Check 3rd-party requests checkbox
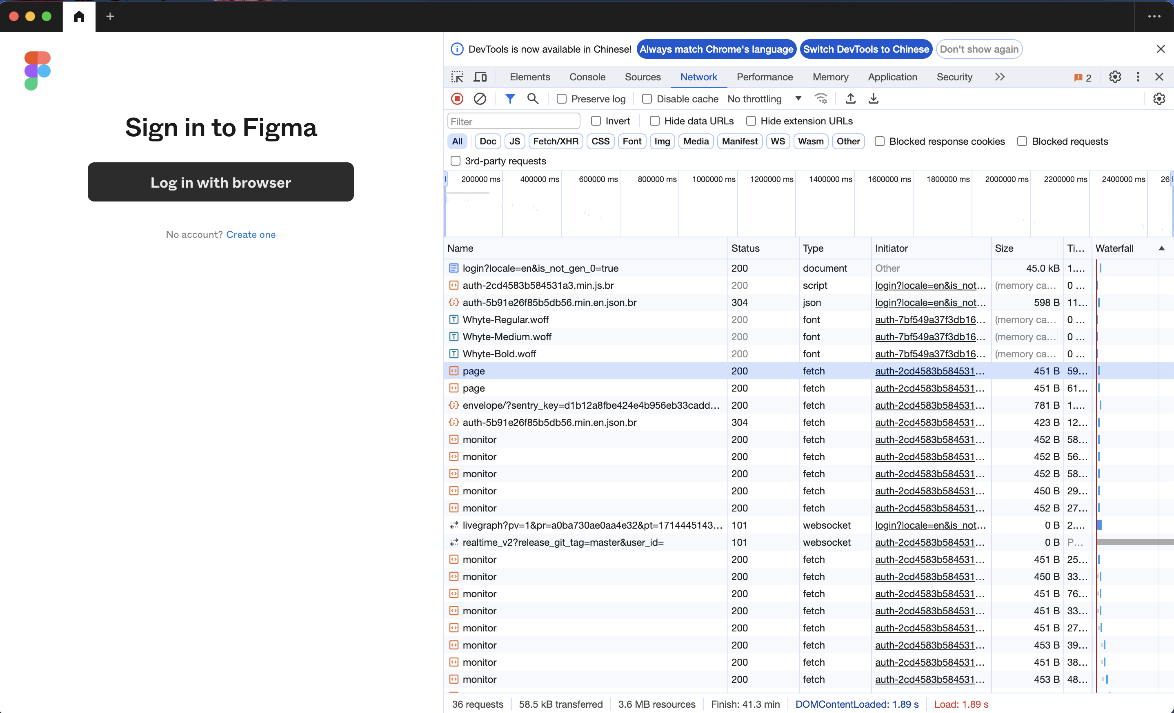1174x713 pixels. (456, 161)
